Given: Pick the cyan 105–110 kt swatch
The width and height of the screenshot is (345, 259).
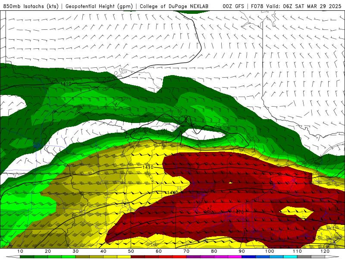Looking at the screenshot, I should coord(290,257).
